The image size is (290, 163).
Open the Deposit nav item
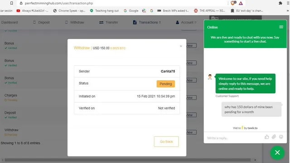click(41, 22)
